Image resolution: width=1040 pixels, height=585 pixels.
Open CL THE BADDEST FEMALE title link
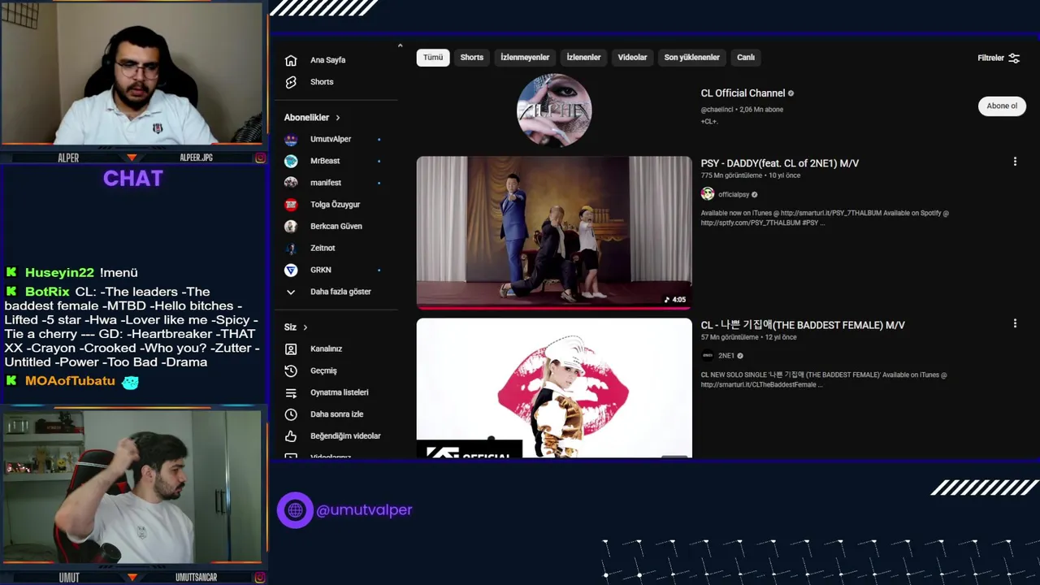pyautogui.click(x=803, y=325)
